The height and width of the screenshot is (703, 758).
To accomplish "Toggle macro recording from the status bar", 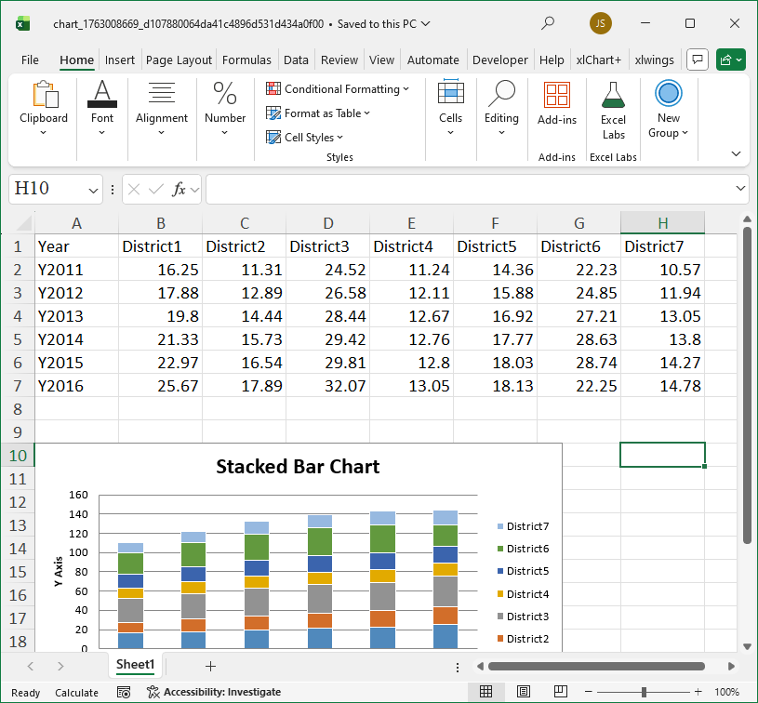I will (124, 692).
